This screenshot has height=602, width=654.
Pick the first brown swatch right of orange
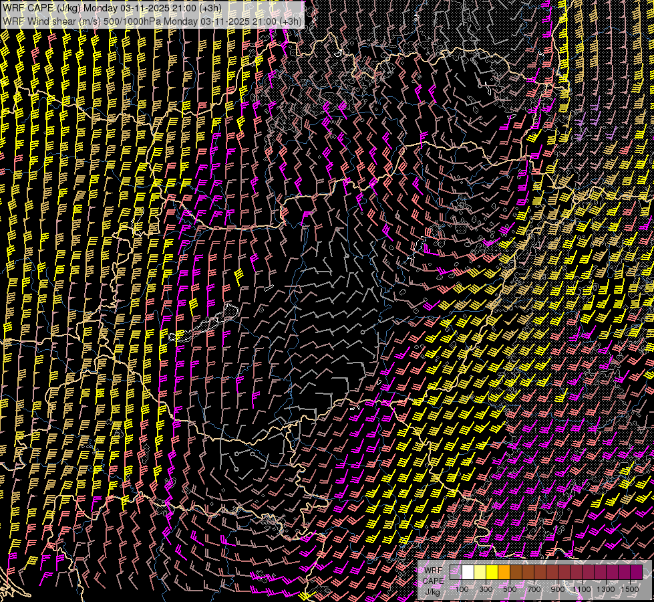[x=516, y=572]
